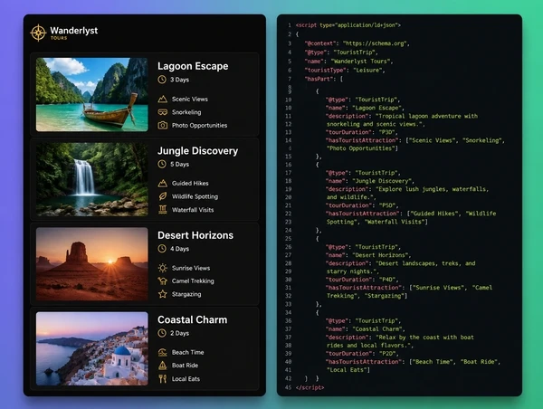Click the "Desert landscapes, treks, and" description line
543x409 pixels.
400,263
